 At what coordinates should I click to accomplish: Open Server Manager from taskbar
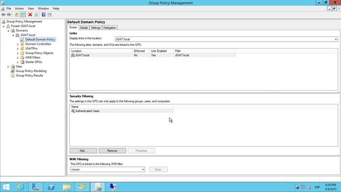(36, 187)
